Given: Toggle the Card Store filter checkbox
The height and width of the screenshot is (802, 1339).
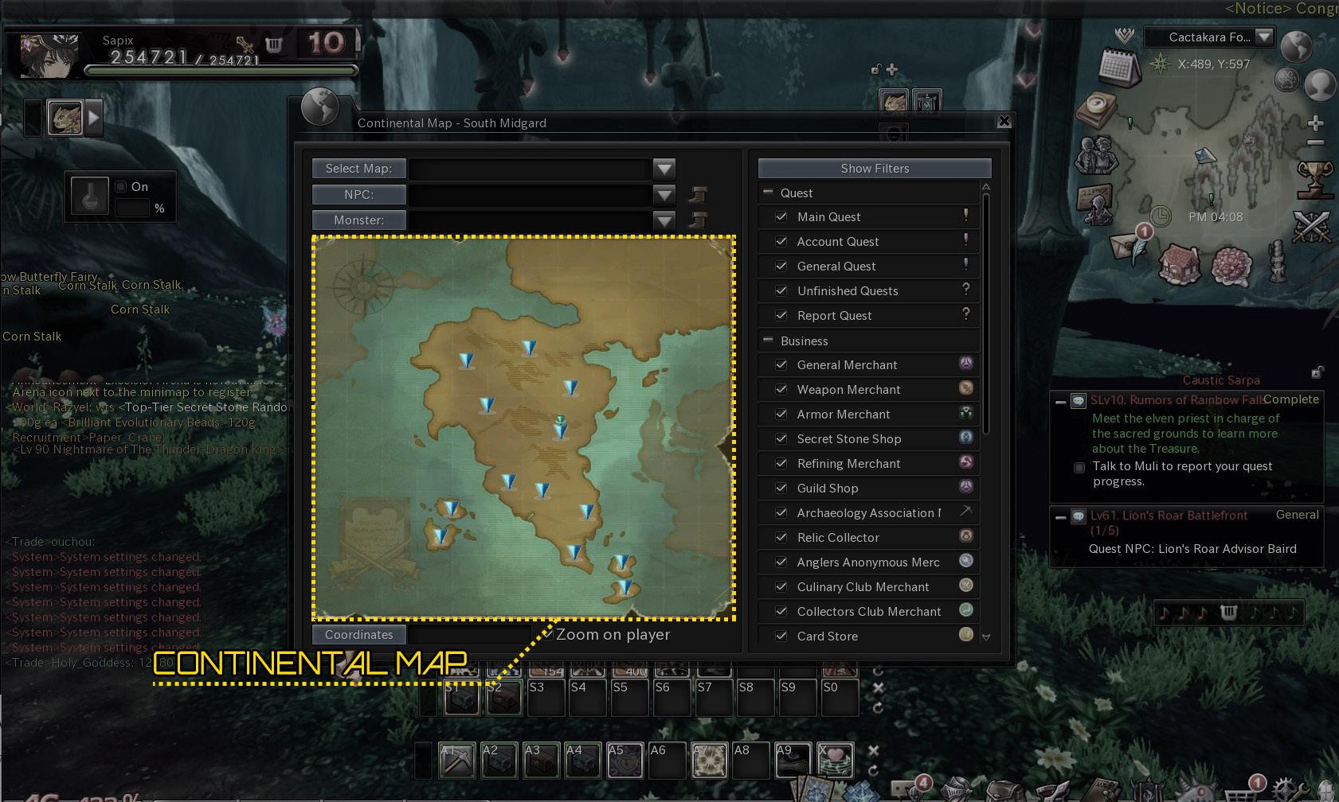Looking at the screenshot, I should 781,636.
